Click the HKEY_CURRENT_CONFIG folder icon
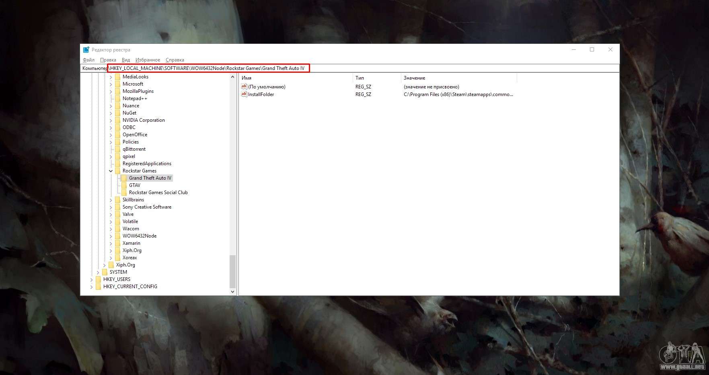Screen dimensions: 709x375 point(98,287)
